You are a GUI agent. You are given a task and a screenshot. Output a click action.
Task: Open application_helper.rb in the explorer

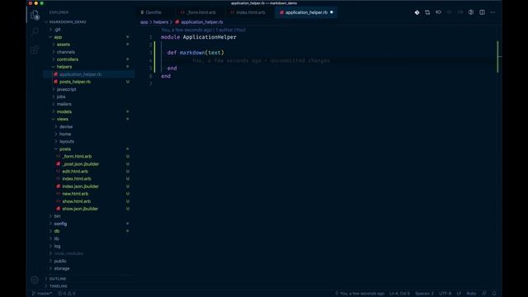coord(80,74)
